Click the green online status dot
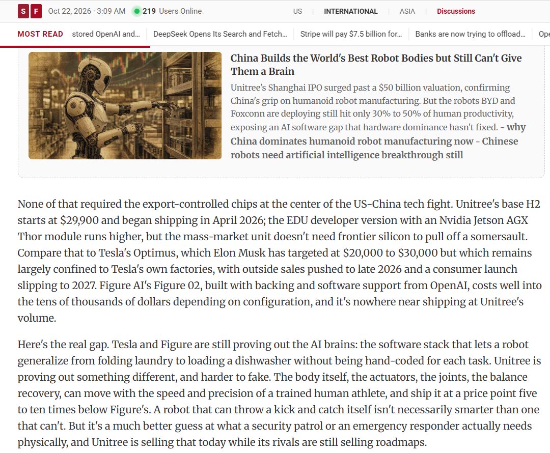Viewport: 550px width, 453px height. click(x=137, y=11)
